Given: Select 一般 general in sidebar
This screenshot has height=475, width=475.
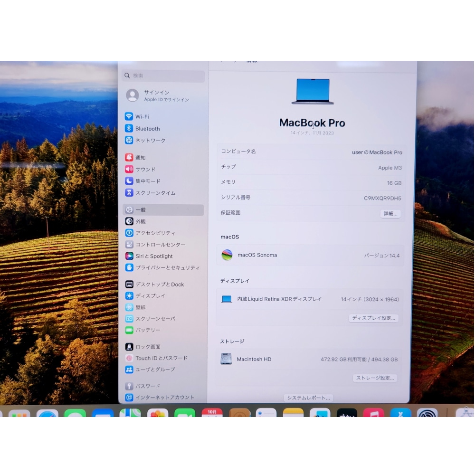Looking at the screenshot, I should click(x=141, y=210).
